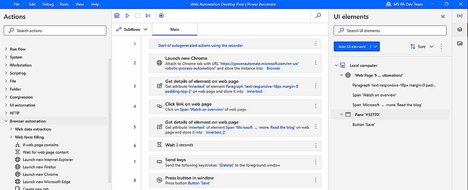
Task: Open more options for step 3
Action: tap(316, 86)
